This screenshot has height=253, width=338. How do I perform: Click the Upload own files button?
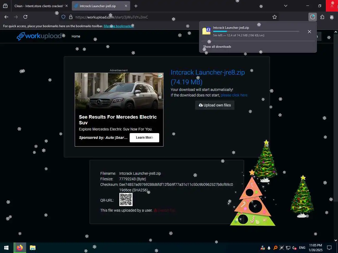tap(215, 105)
